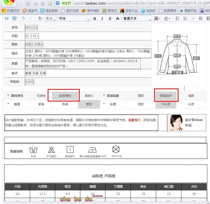Click the 厚薄适中 thickness cell
The image size is (210, 204).
166,96
